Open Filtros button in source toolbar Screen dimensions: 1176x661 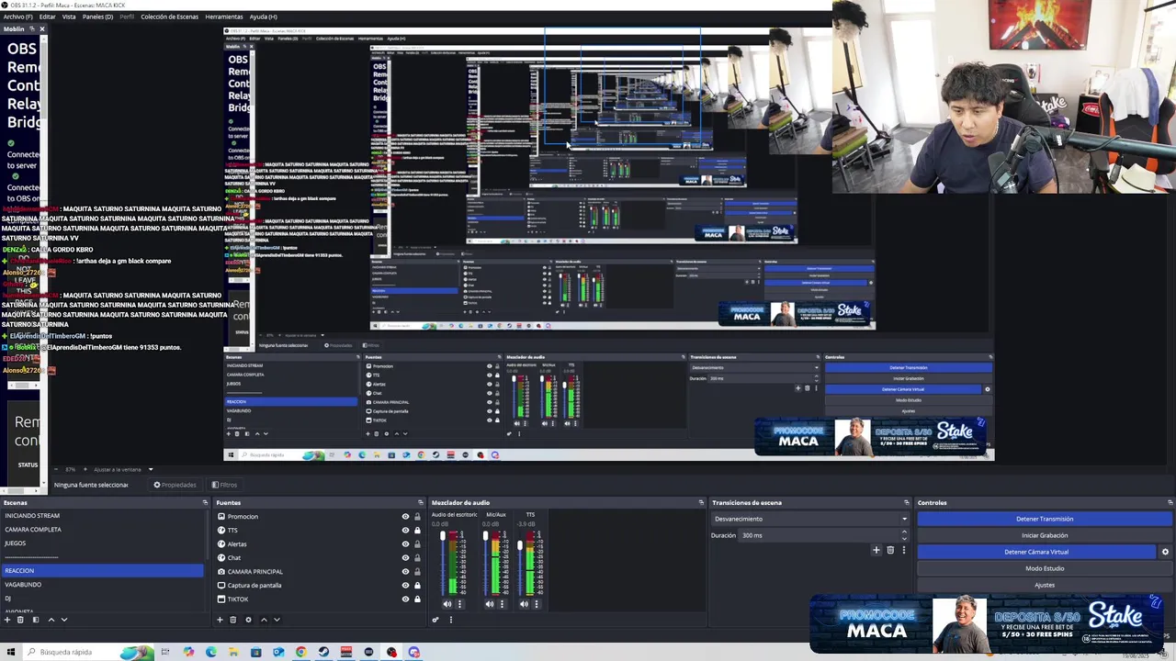tap(224, 485)
